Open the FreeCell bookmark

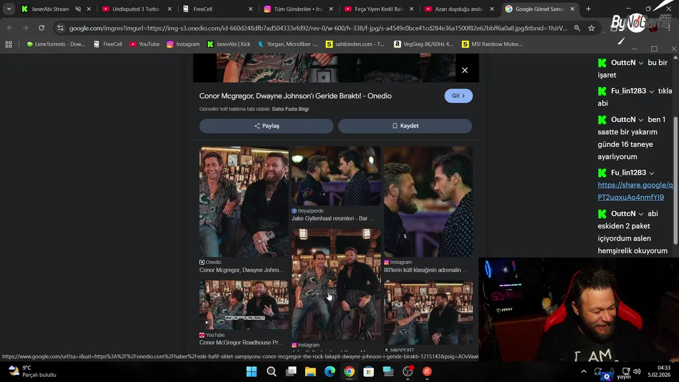tap(108, 44)
